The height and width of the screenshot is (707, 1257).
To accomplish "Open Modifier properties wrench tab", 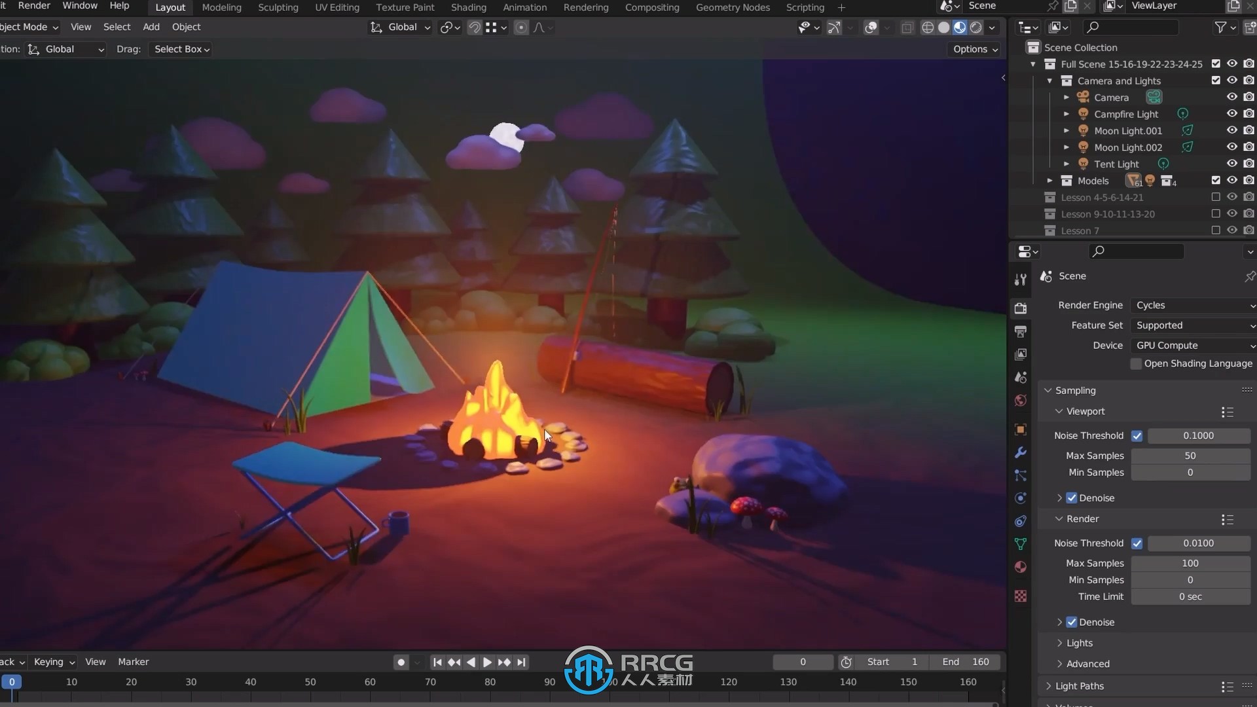I will point(1020,452).
